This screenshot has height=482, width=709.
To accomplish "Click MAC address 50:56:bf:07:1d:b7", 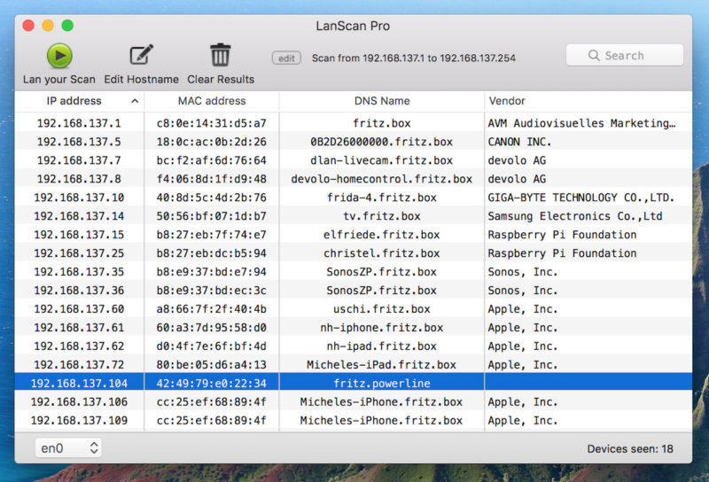I will (x=212, y=216).
